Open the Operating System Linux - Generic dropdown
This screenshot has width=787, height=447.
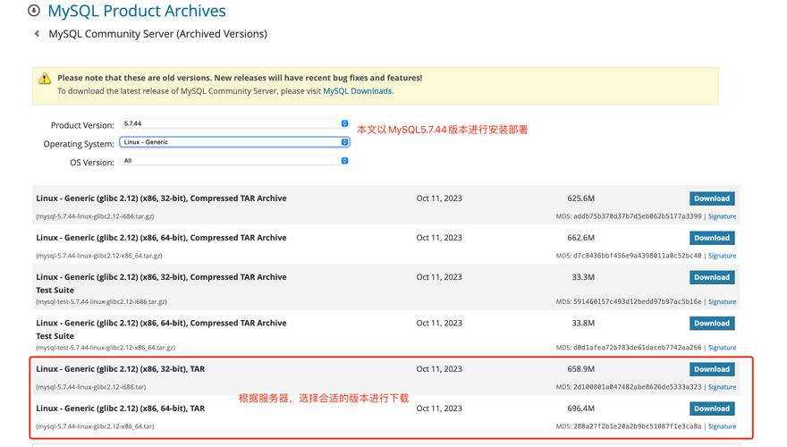[234, 142]
